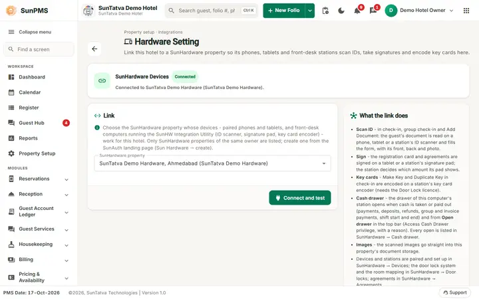
Task: Expand the Reservations submenu chevron
Action: pos(67,179)
